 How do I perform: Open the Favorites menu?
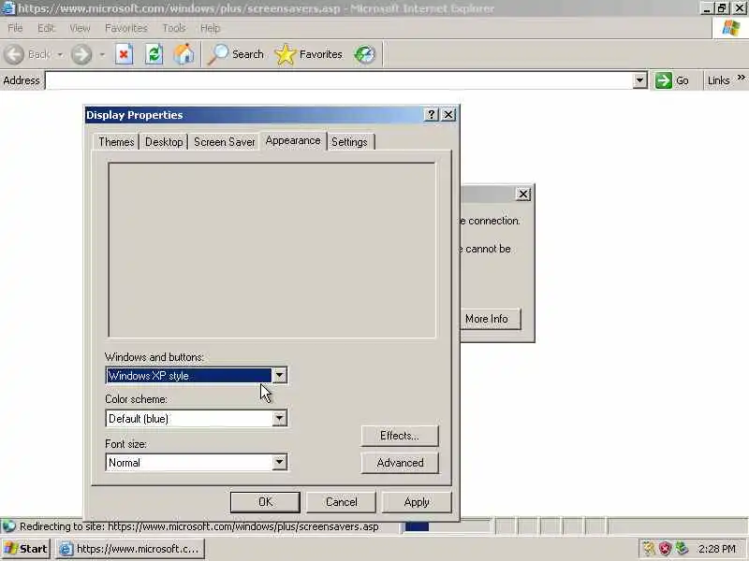(126, 28)
